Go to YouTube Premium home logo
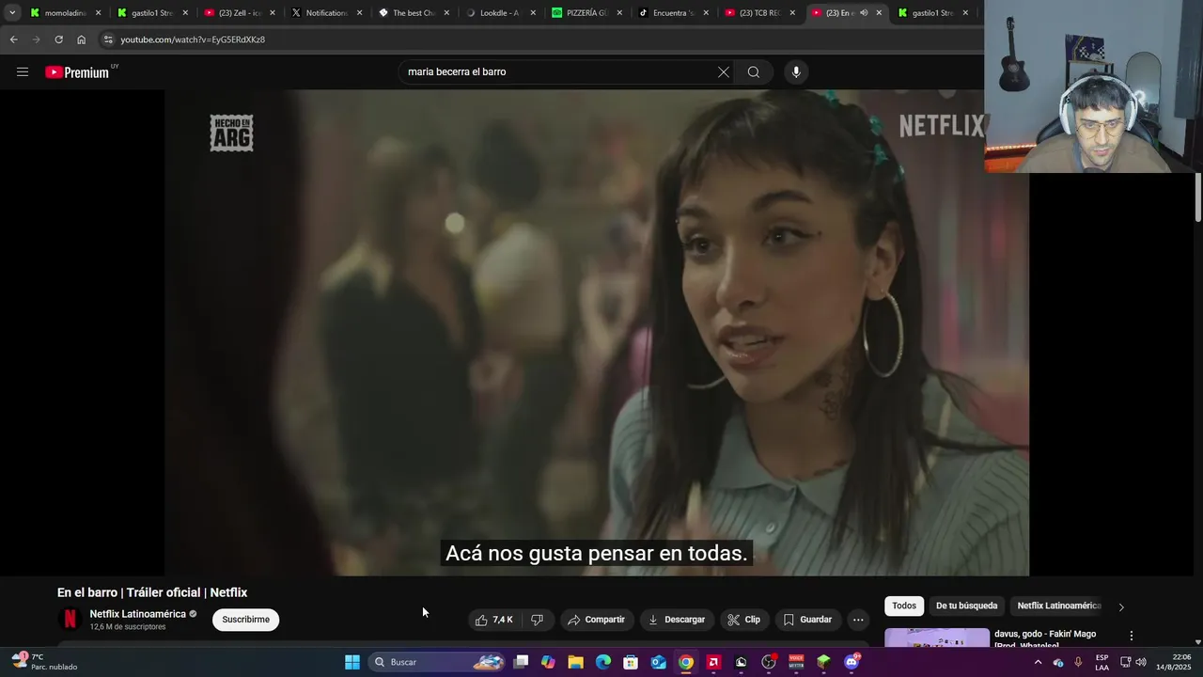 coord(77,72)
